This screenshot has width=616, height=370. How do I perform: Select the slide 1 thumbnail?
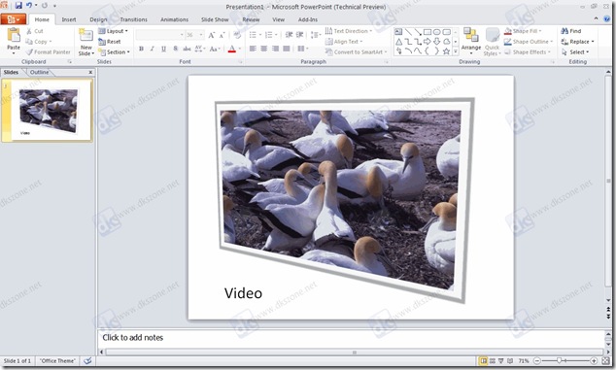pos(48,111)
